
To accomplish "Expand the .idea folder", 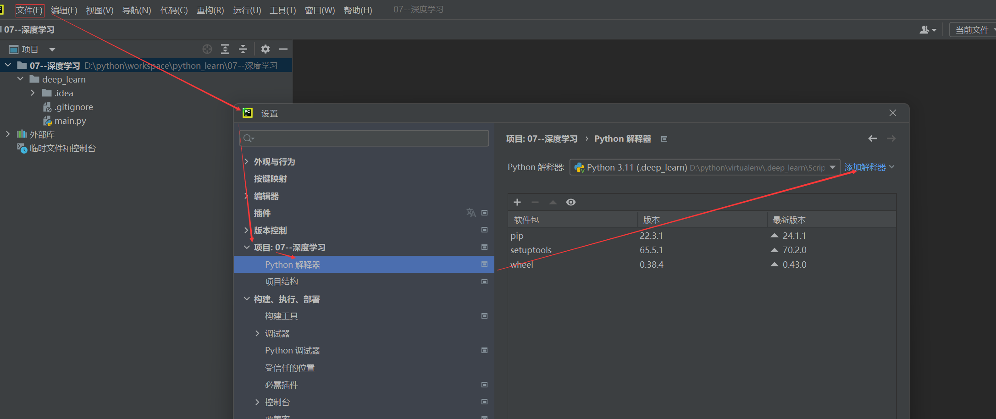I will point(33,93).
